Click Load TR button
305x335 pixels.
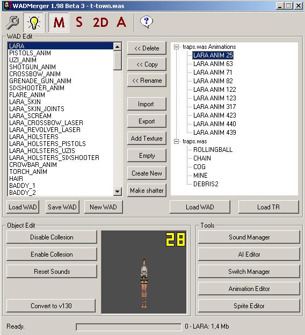(268, 207)
